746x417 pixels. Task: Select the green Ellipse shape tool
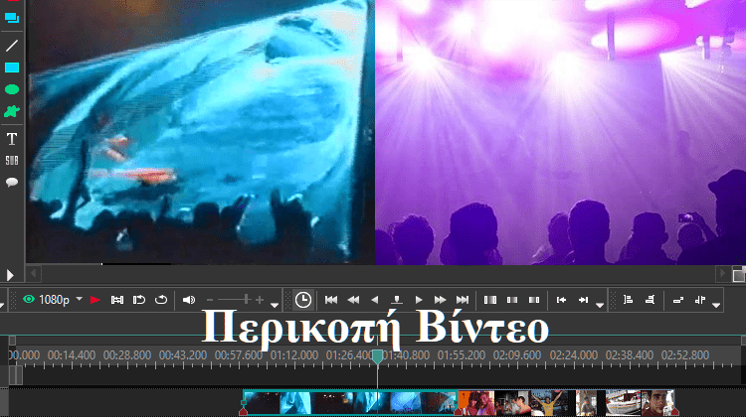pos(12,89)
